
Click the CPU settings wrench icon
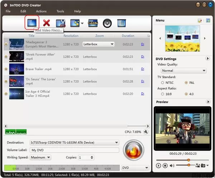click(x=146, y=132)
